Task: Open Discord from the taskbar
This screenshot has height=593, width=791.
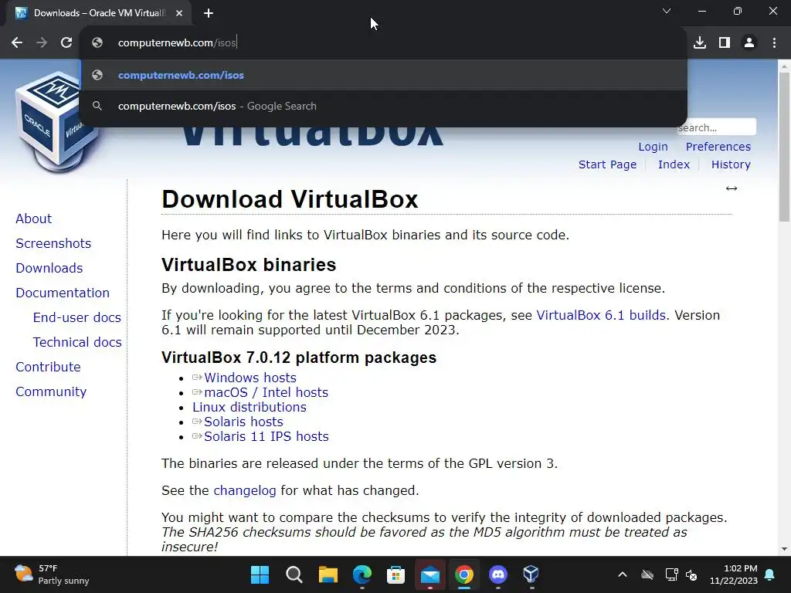Action: pyautogui.click(x=498, y=574)
